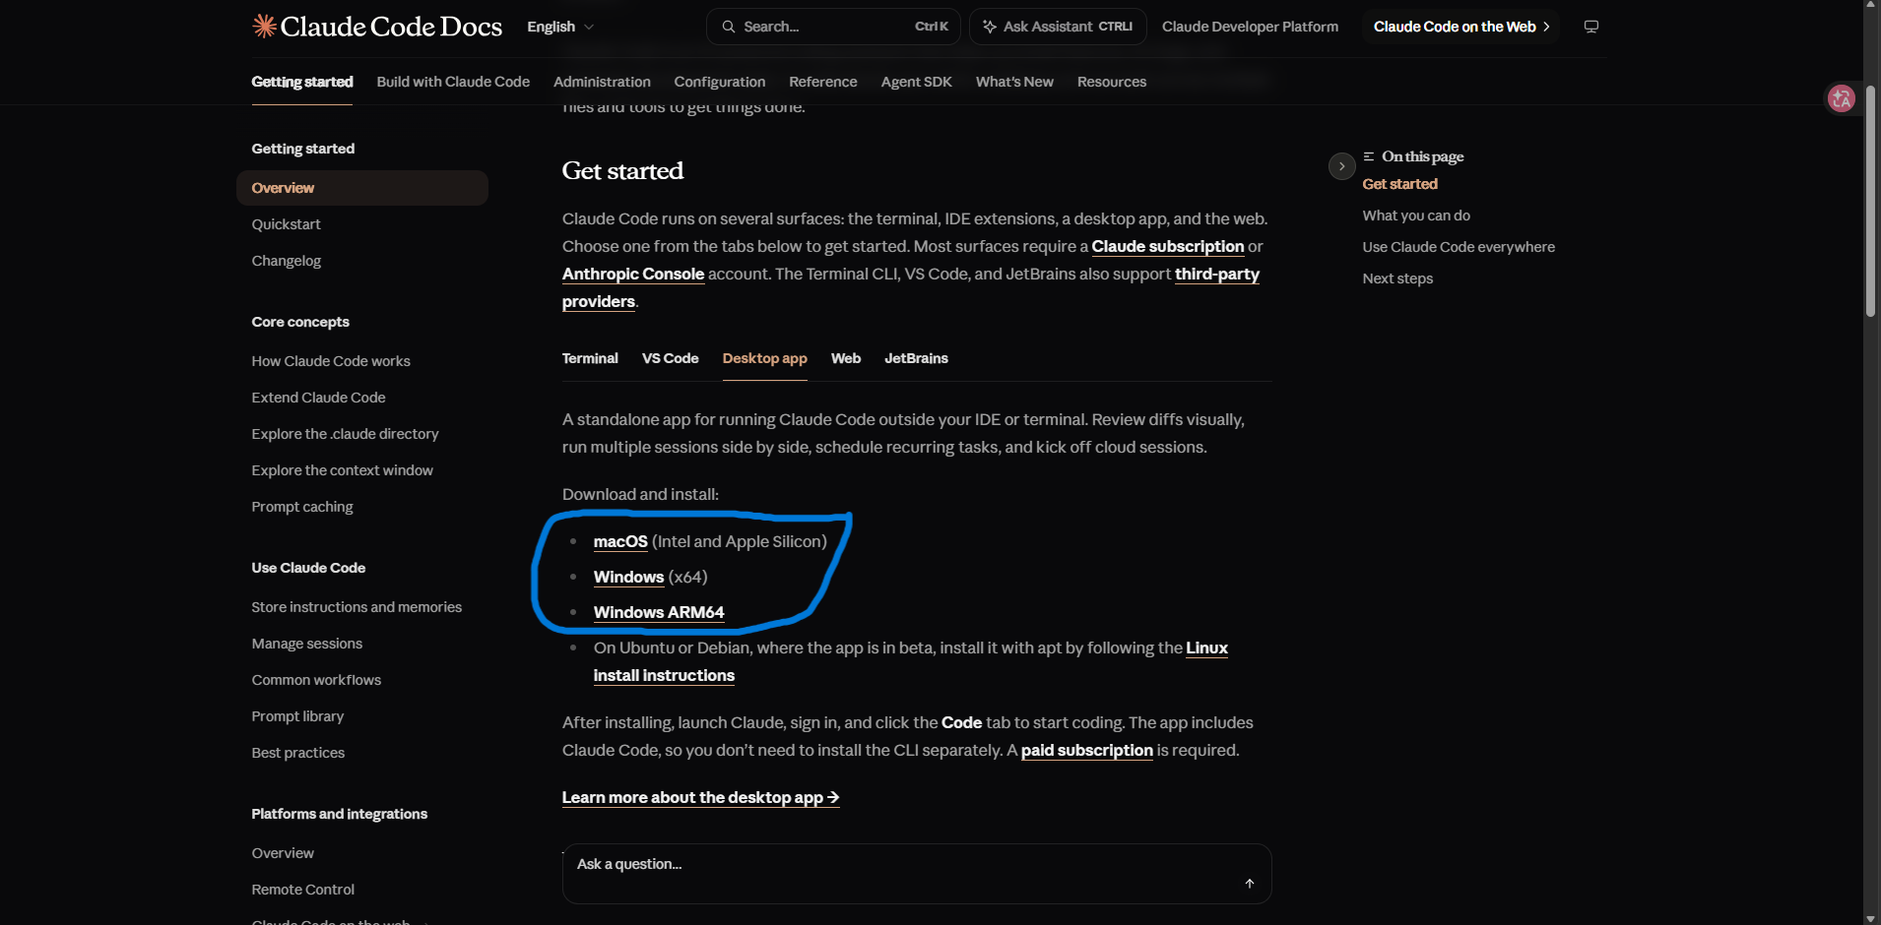Follow the paid subscription link
Screen dimensions: 1881x925
(x=1087, y=750)
